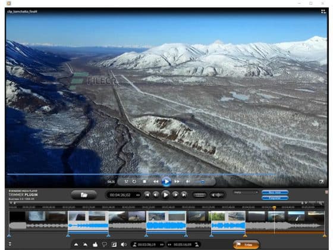333x250 pixels.
Task: Click the orange playhead marker on the timeline ruler
Action: click(x=274, y=208)
